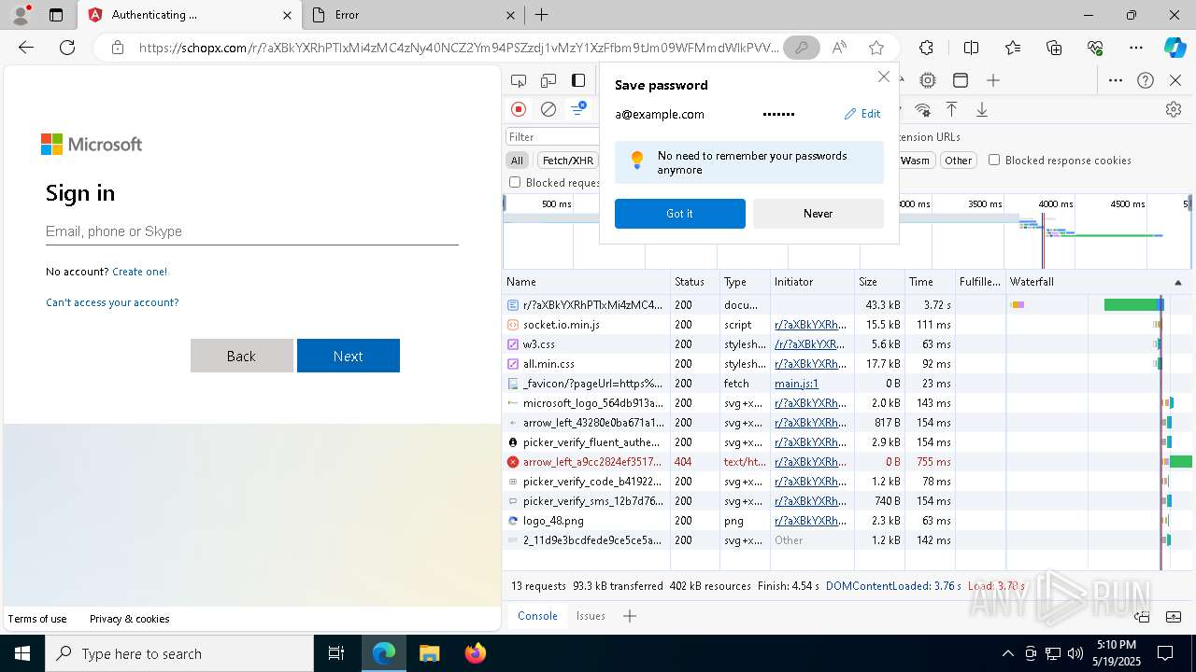Click Never in Save password
This screenshot has width=1196, height=672.
pos(819,214)
